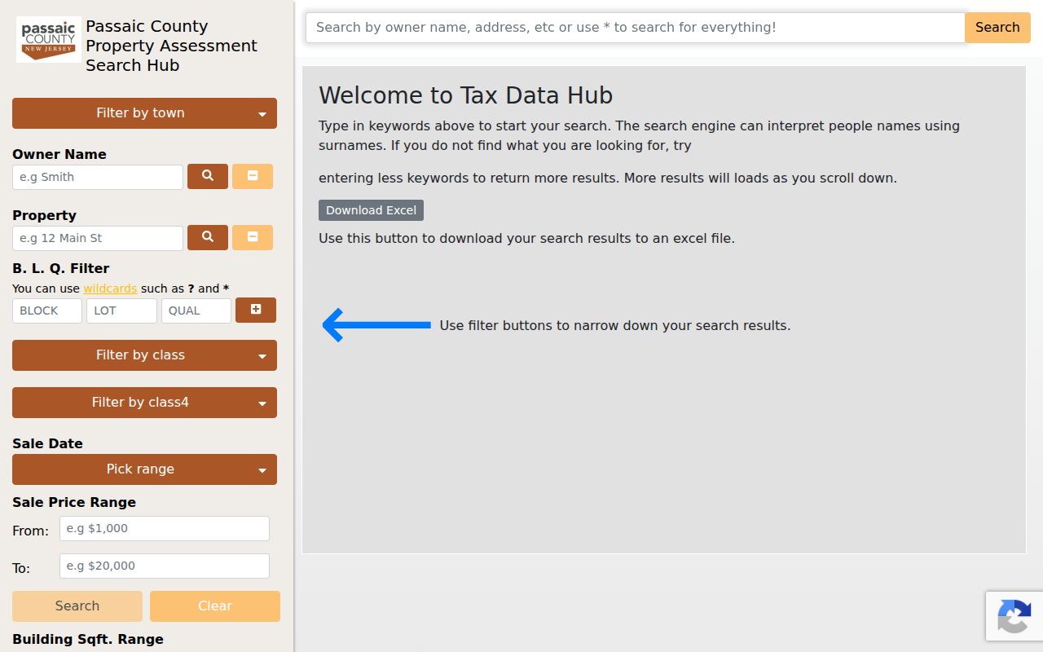
Task: Click the Owner Name minus clear icon
Action: [253, 176]
